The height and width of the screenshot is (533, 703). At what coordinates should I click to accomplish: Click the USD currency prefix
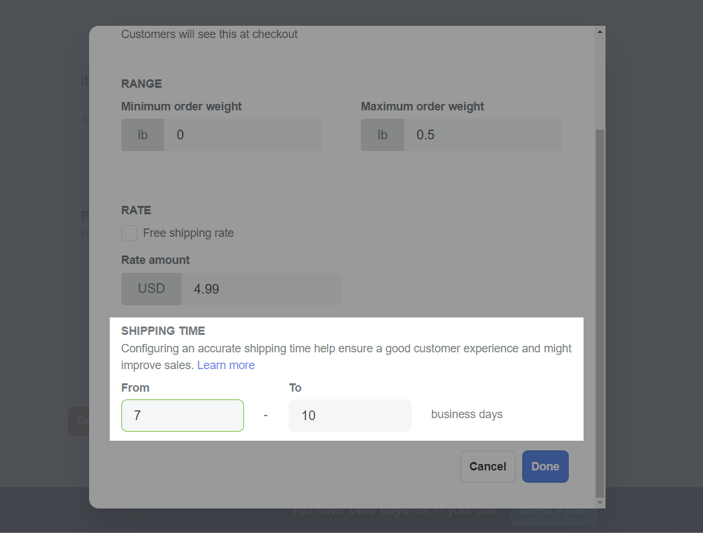coord(152,289)
